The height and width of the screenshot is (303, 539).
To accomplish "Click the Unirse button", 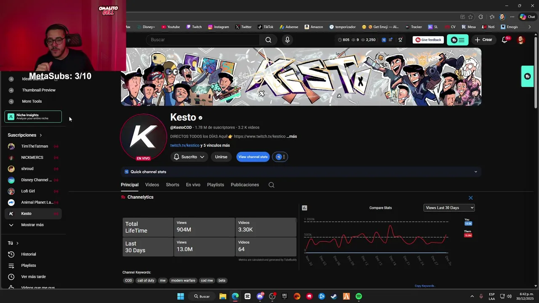I will tap(221, 157).
